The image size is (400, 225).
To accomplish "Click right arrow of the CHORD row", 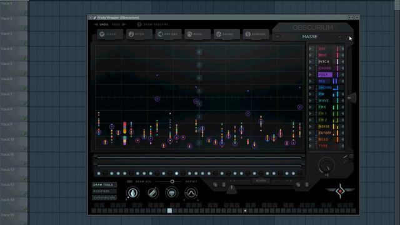I will pos(342,68).
